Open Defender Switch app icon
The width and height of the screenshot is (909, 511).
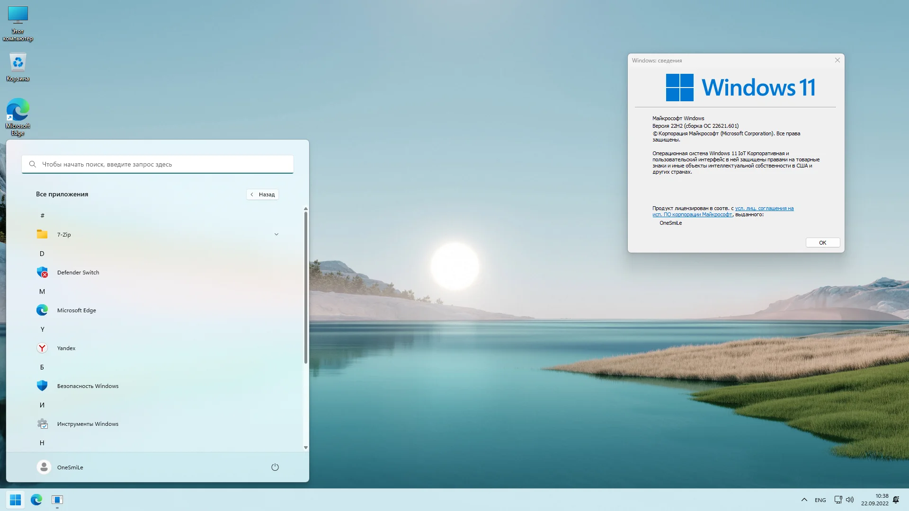(x=42, y=273)
